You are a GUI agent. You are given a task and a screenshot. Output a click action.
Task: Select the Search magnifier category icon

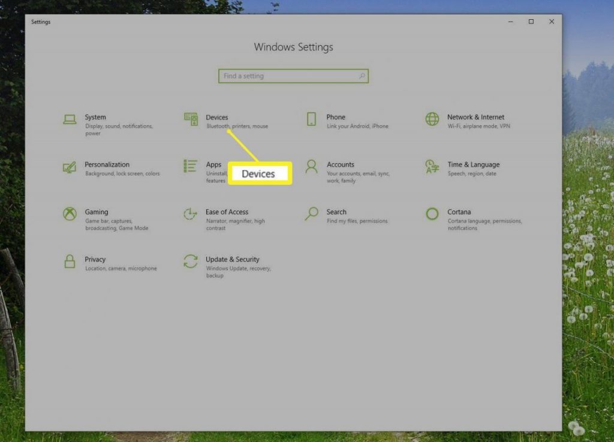[311, 214]
